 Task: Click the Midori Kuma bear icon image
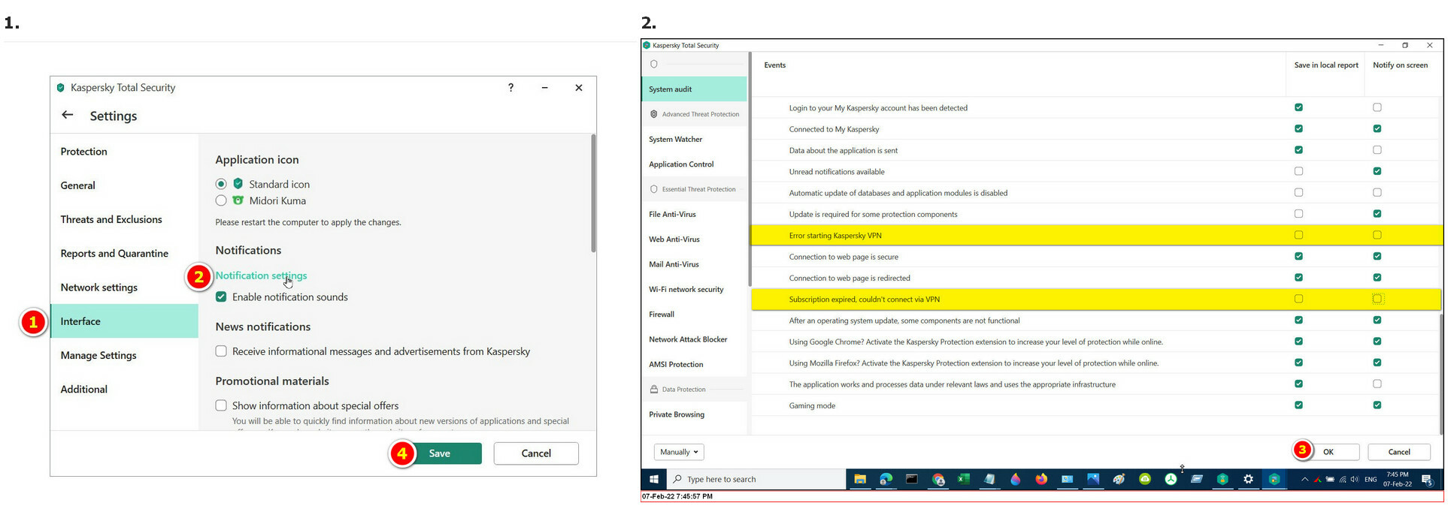[238, 200]
